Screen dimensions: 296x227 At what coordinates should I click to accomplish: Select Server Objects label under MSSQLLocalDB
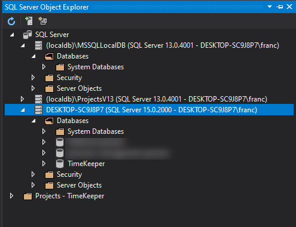[79, 88]
